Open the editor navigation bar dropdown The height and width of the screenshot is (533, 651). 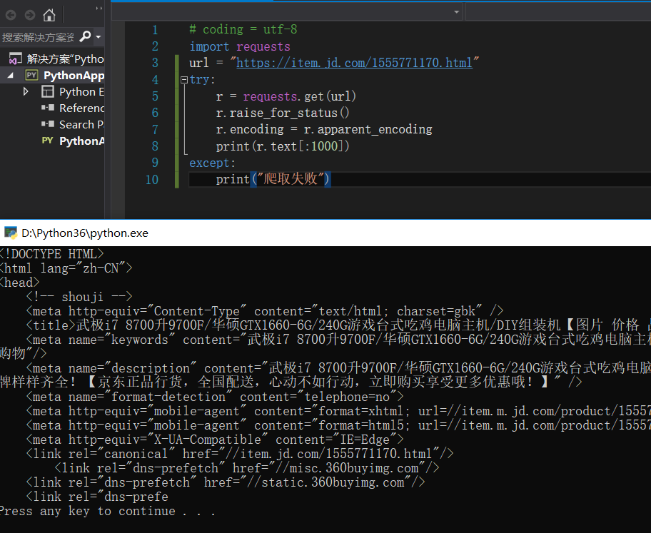(x=456, y=12)
